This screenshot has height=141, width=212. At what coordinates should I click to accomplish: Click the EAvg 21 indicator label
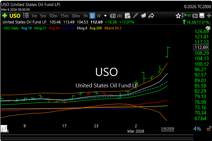pyautogui.click(x=40, y=28)
